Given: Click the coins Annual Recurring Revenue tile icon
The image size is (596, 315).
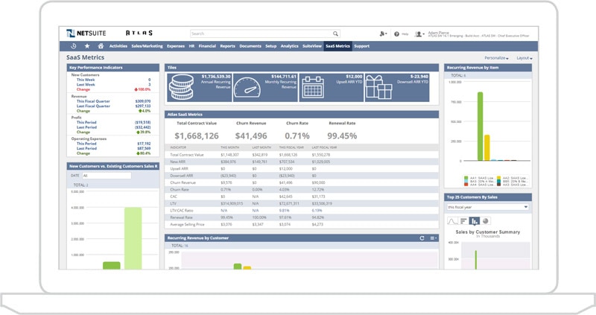Looking at the screenshot, I should [181, 87].
